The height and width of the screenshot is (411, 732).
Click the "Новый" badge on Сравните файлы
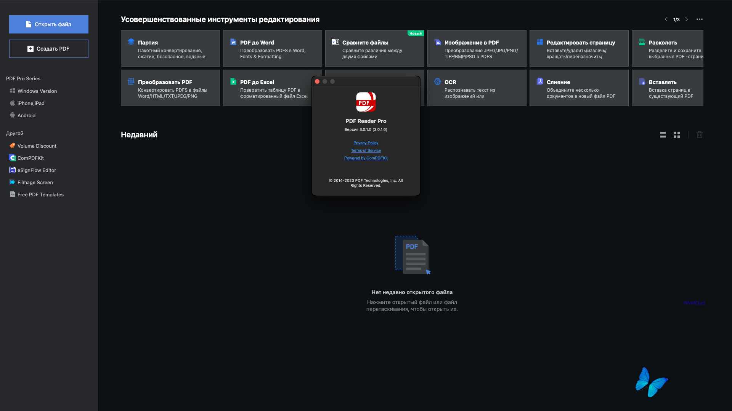click(416, 33)
